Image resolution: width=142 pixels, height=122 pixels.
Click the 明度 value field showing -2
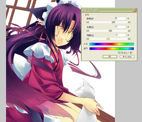click(x=120, y=35)
